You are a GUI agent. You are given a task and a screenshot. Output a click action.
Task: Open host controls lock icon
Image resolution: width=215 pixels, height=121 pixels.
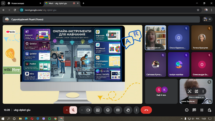pyautogui.click(x=209, y=110)
